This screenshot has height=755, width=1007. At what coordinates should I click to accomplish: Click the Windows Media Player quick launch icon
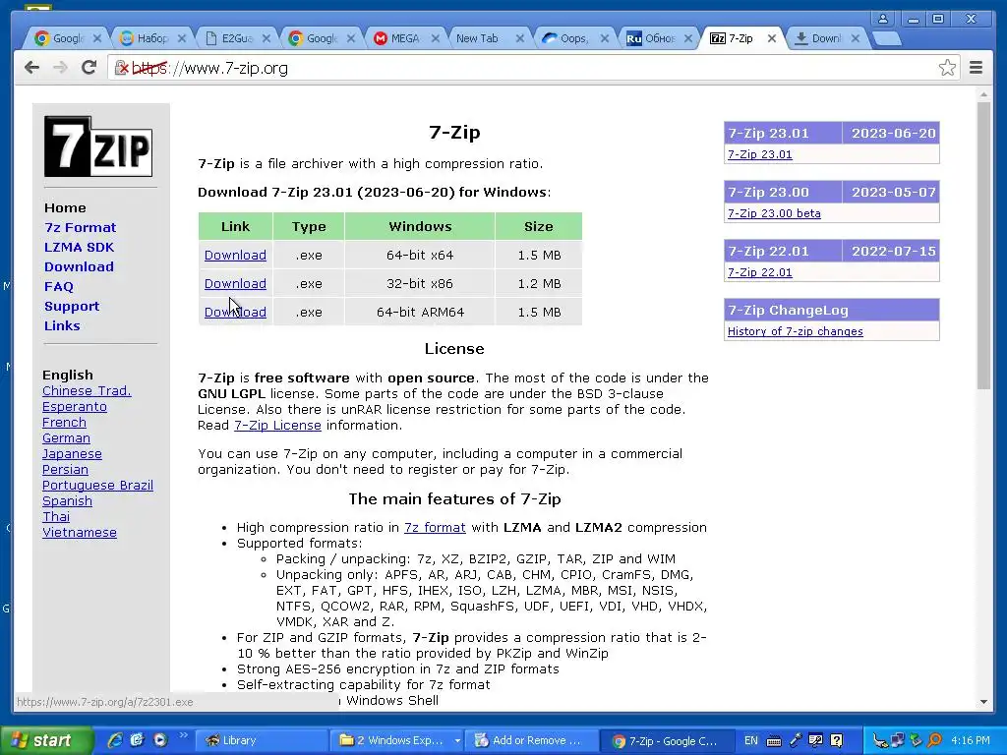click(x=160, y=740)
